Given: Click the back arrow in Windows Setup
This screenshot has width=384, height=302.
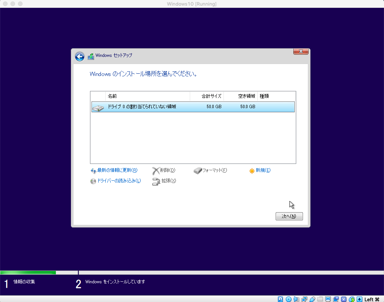Looking at the screenshot, I should pos(79,57).
